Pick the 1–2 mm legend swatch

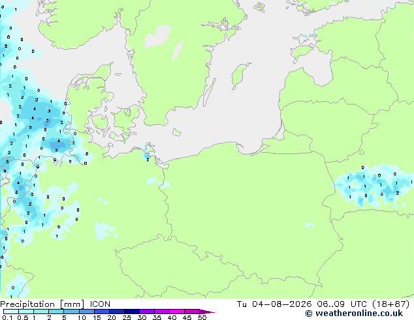coord(41,312)
